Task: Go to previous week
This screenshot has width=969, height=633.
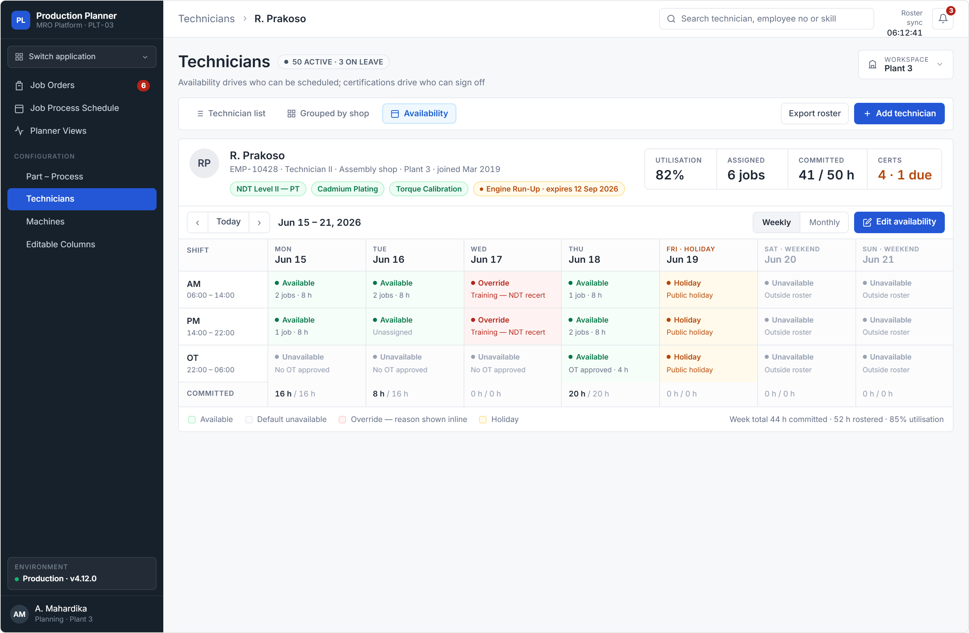Action: pos(198,222)
